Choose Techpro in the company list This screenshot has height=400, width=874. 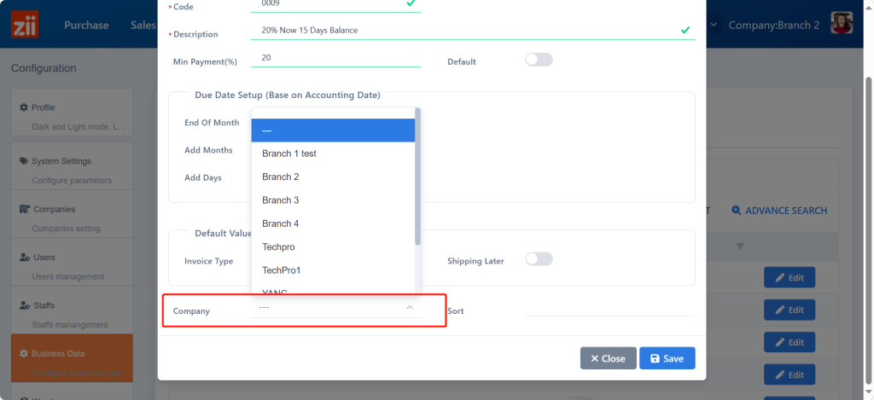pos(279,246)
